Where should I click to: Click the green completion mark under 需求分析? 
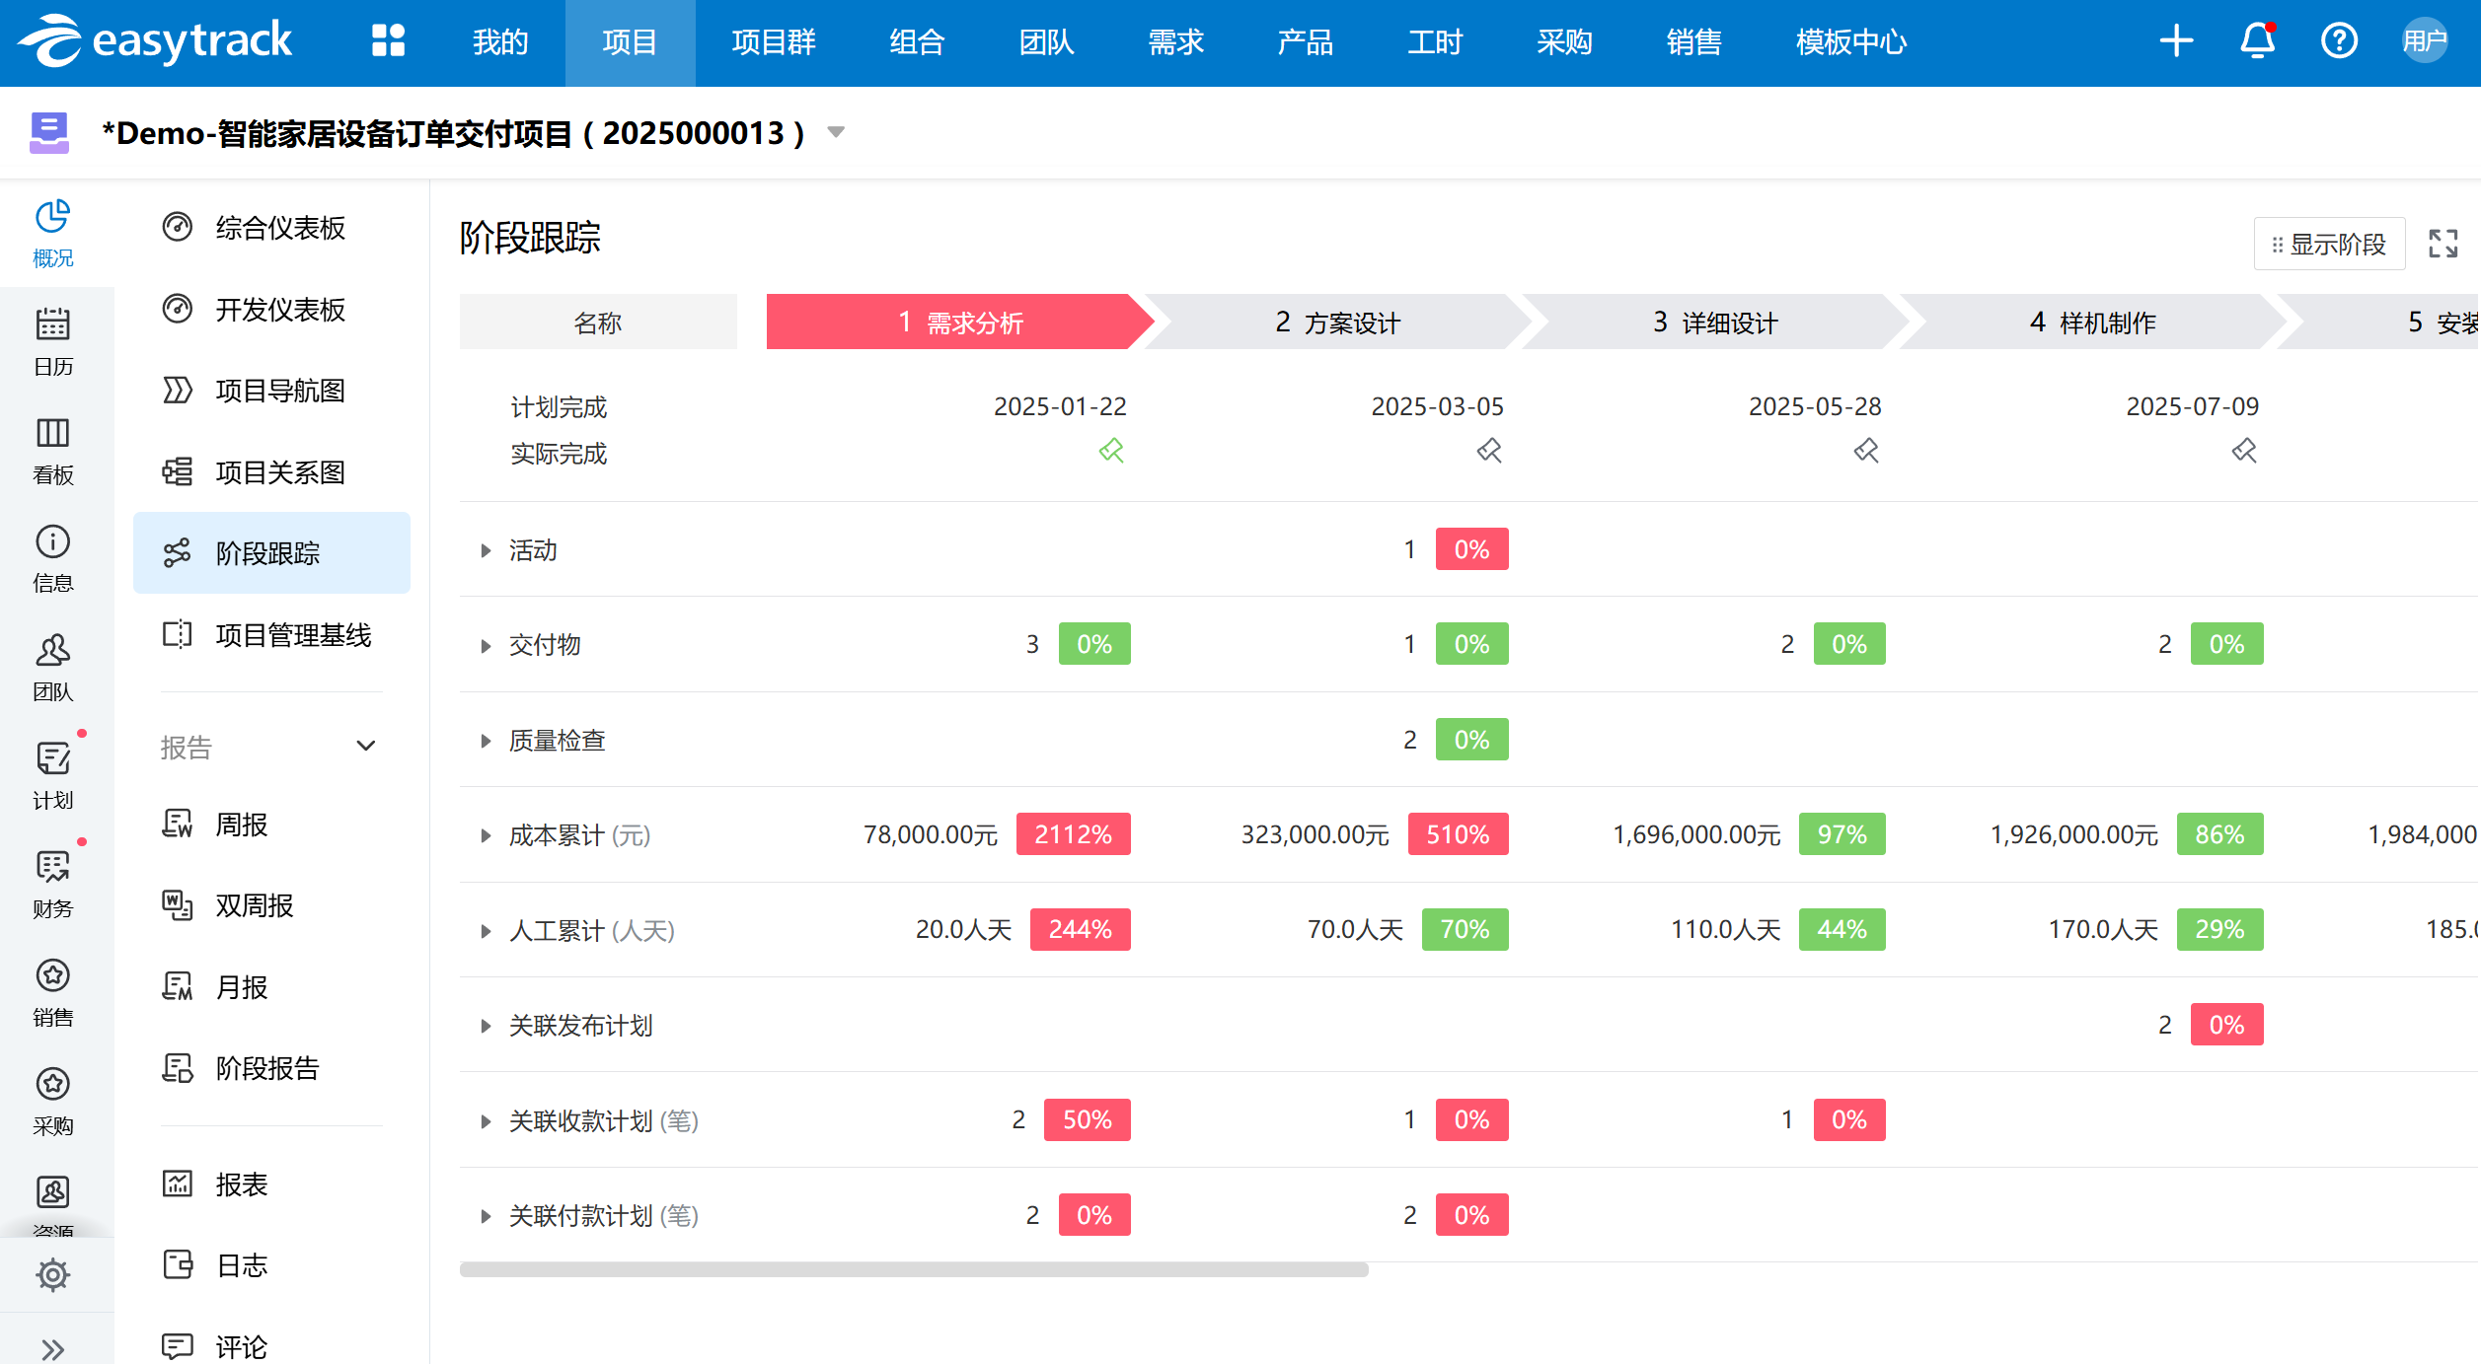(x=1111, y=452)
